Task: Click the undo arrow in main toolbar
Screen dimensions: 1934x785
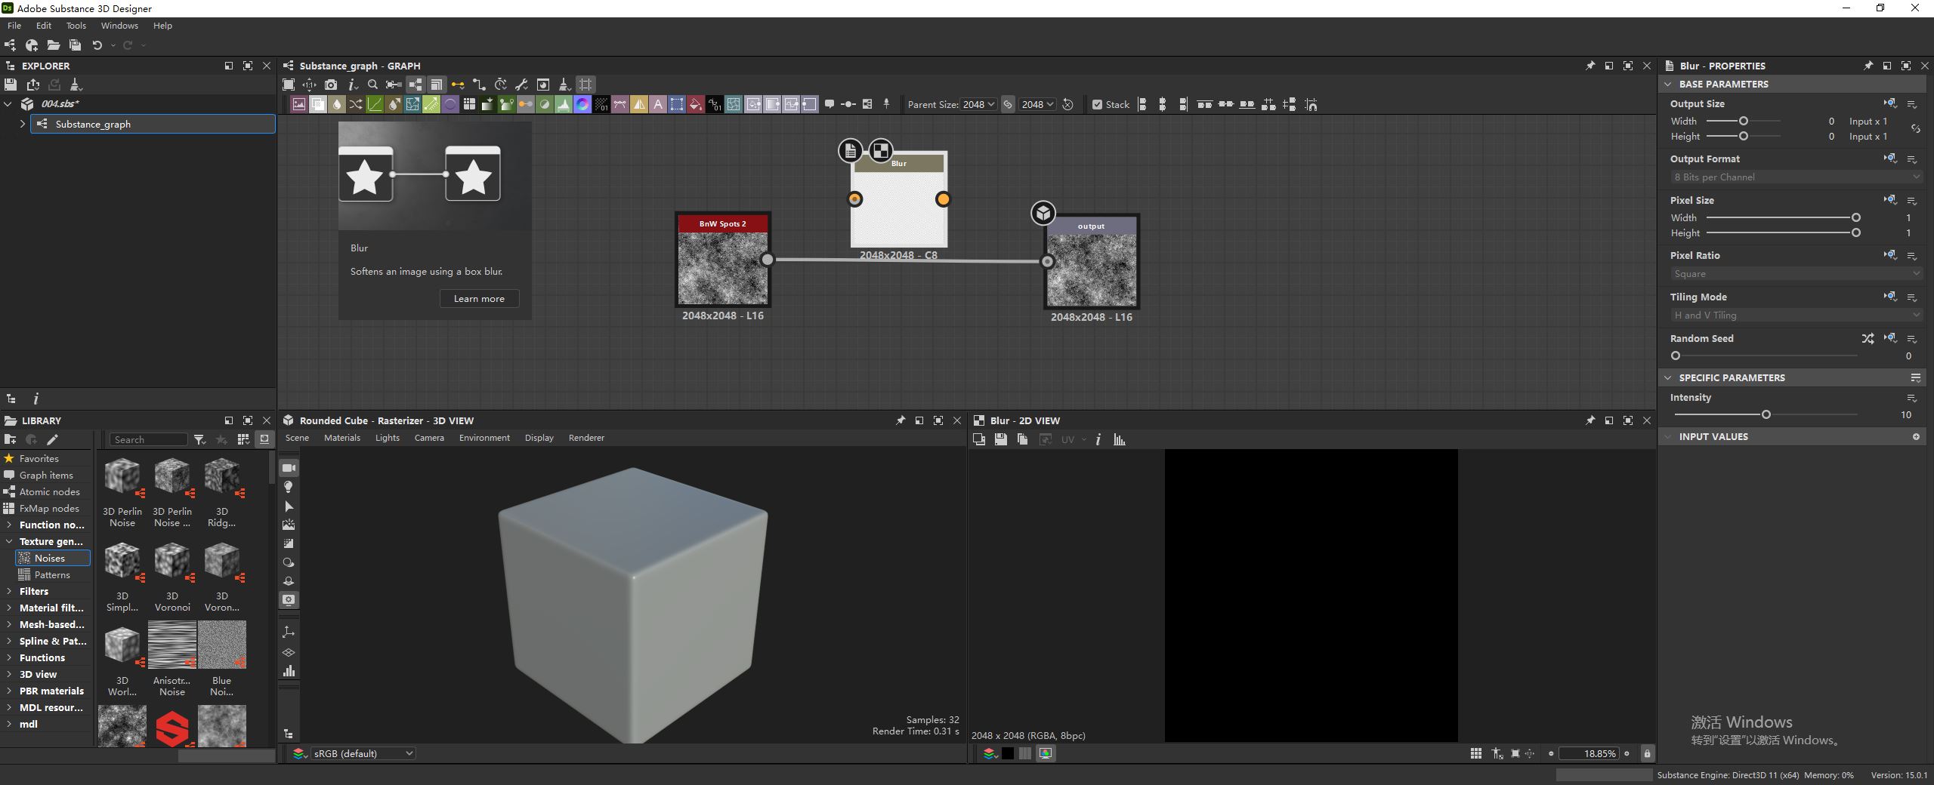Action: (97, 45)
